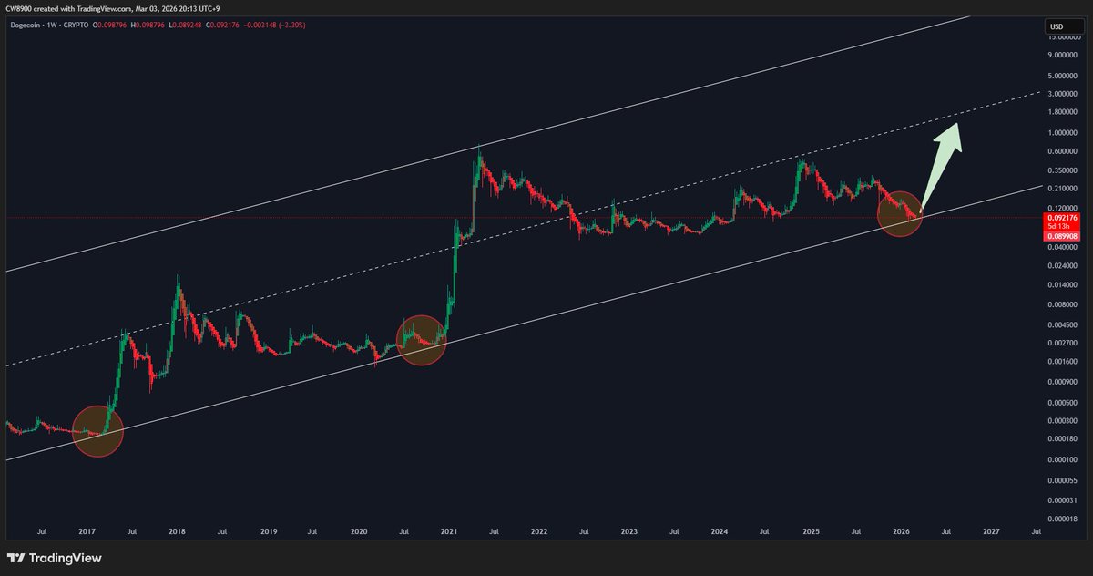Click the change value -0.003148 (-3.30%)
The image size is (1093, 576).
pos(274,25)
